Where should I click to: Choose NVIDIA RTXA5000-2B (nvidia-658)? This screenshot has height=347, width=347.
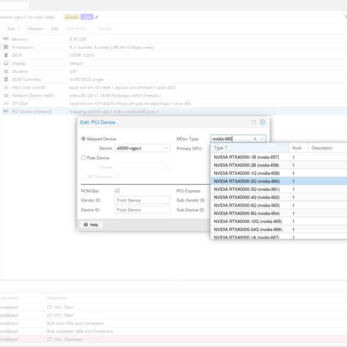pos(279,165)
